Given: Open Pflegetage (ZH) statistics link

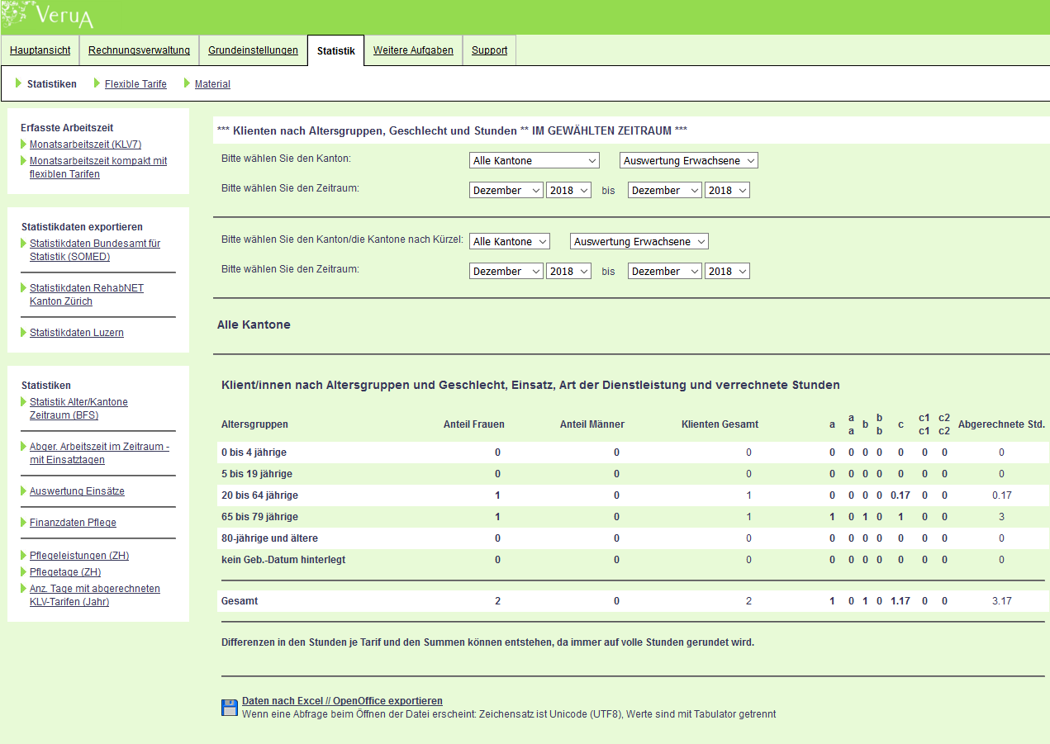Looking at the screenshot, I should 65,572.
